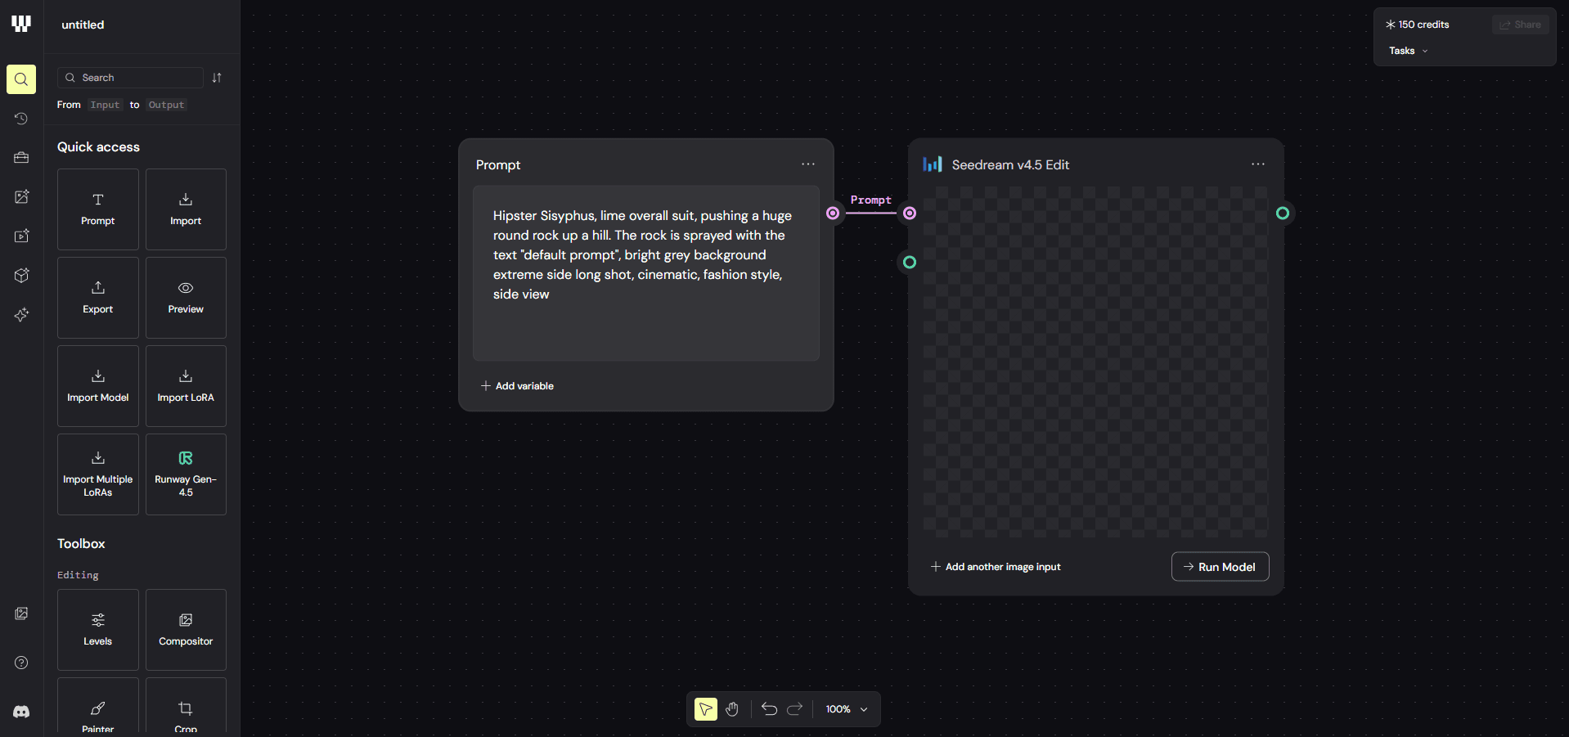Toggle the sort order icon beside Search
Screen dimensions: 1569x737
pos(217,78)
